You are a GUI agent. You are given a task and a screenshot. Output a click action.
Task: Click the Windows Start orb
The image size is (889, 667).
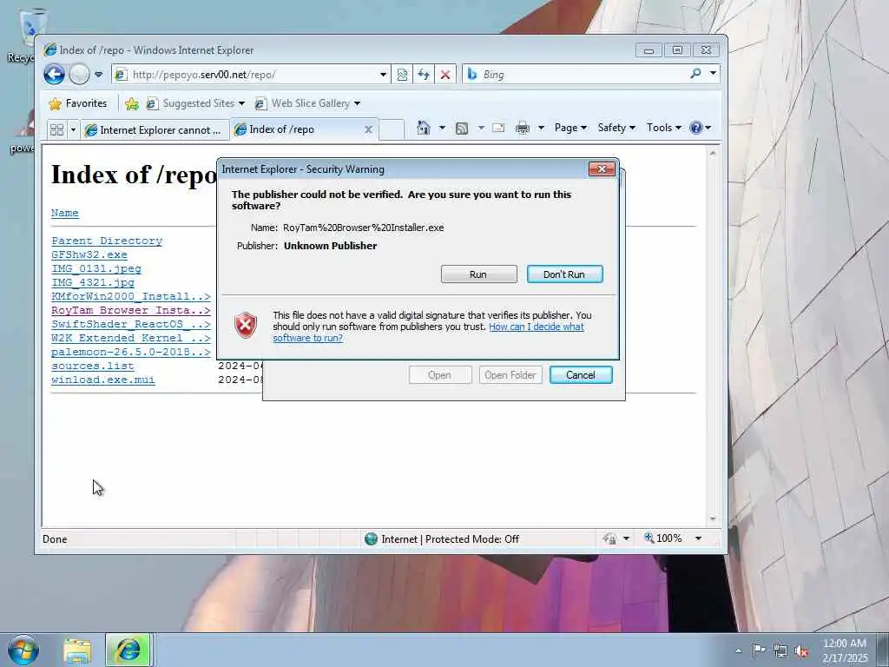click(x=23, y=650)
